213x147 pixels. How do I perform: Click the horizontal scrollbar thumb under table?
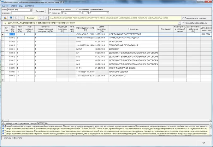pos(6,120)
